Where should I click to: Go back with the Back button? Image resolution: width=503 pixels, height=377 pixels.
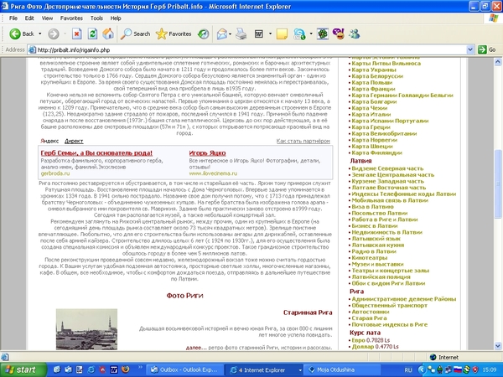pos(22,34)
